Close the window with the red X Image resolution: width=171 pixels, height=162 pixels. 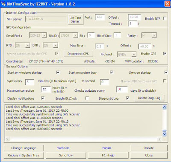point(168,4)
